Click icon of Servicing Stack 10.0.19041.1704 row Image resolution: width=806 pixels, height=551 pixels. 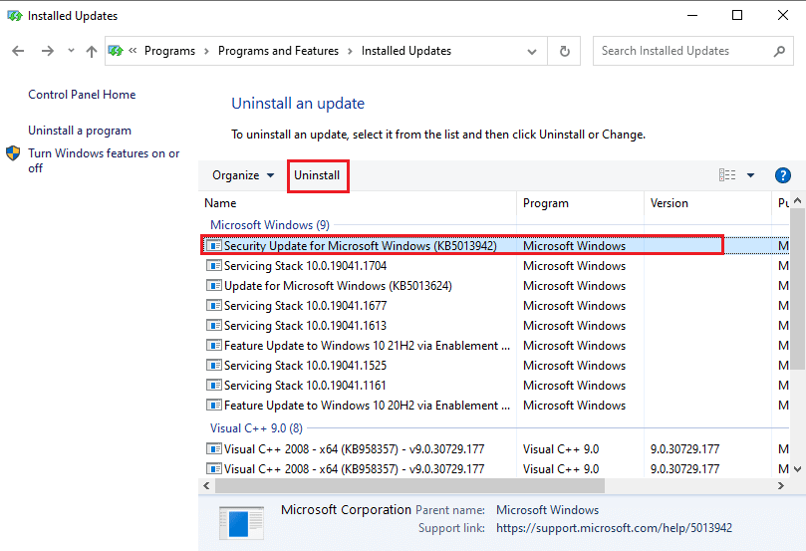coord(214,266)
